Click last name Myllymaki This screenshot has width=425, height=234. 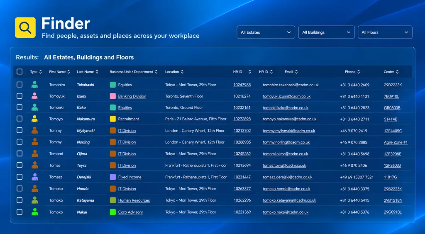85,131
